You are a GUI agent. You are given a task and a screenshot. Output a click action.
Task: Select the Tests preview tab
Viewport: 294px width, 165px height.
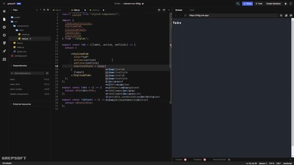tap(192, 10)
